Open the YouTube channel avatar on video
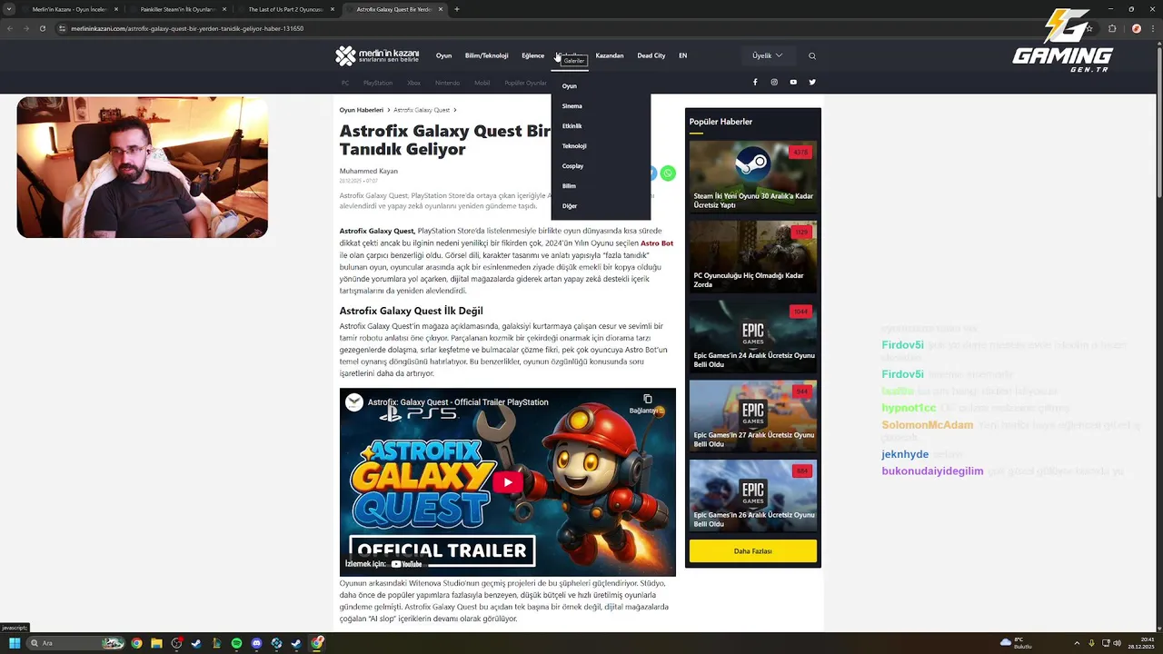 coord(354,402)
